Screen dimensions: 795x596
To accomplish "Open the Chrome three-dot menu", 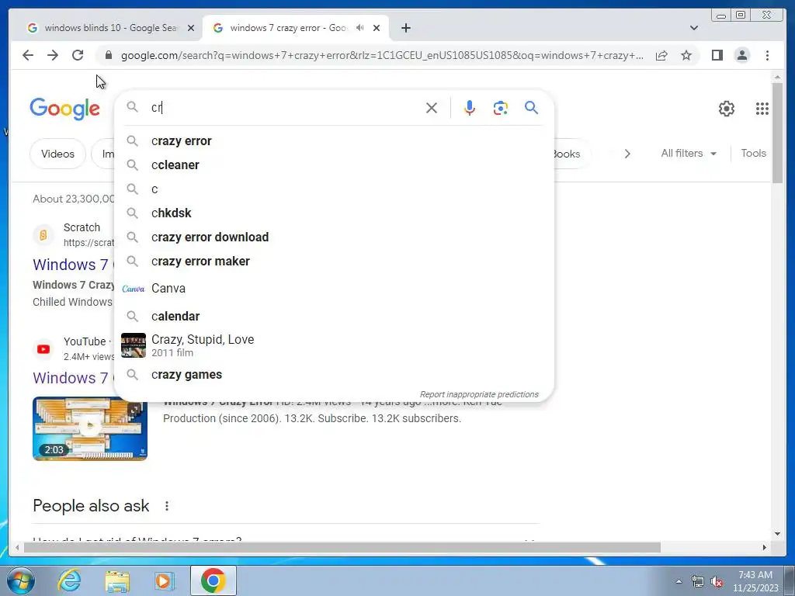I will click(x=767, y=55).
